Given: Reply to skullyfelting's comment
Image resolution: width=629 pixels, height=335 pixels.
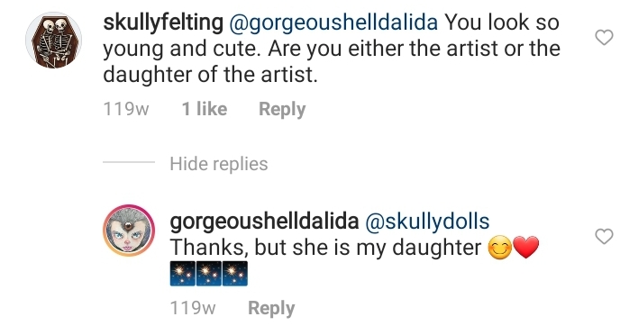Looking at the screenshot, I should [x=282, y=109].
